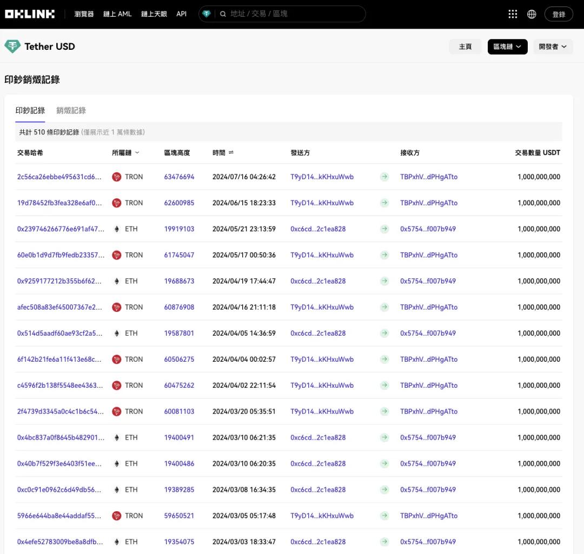Click the globe language icon
Screen dimensions: 584x554
point(532,14)
